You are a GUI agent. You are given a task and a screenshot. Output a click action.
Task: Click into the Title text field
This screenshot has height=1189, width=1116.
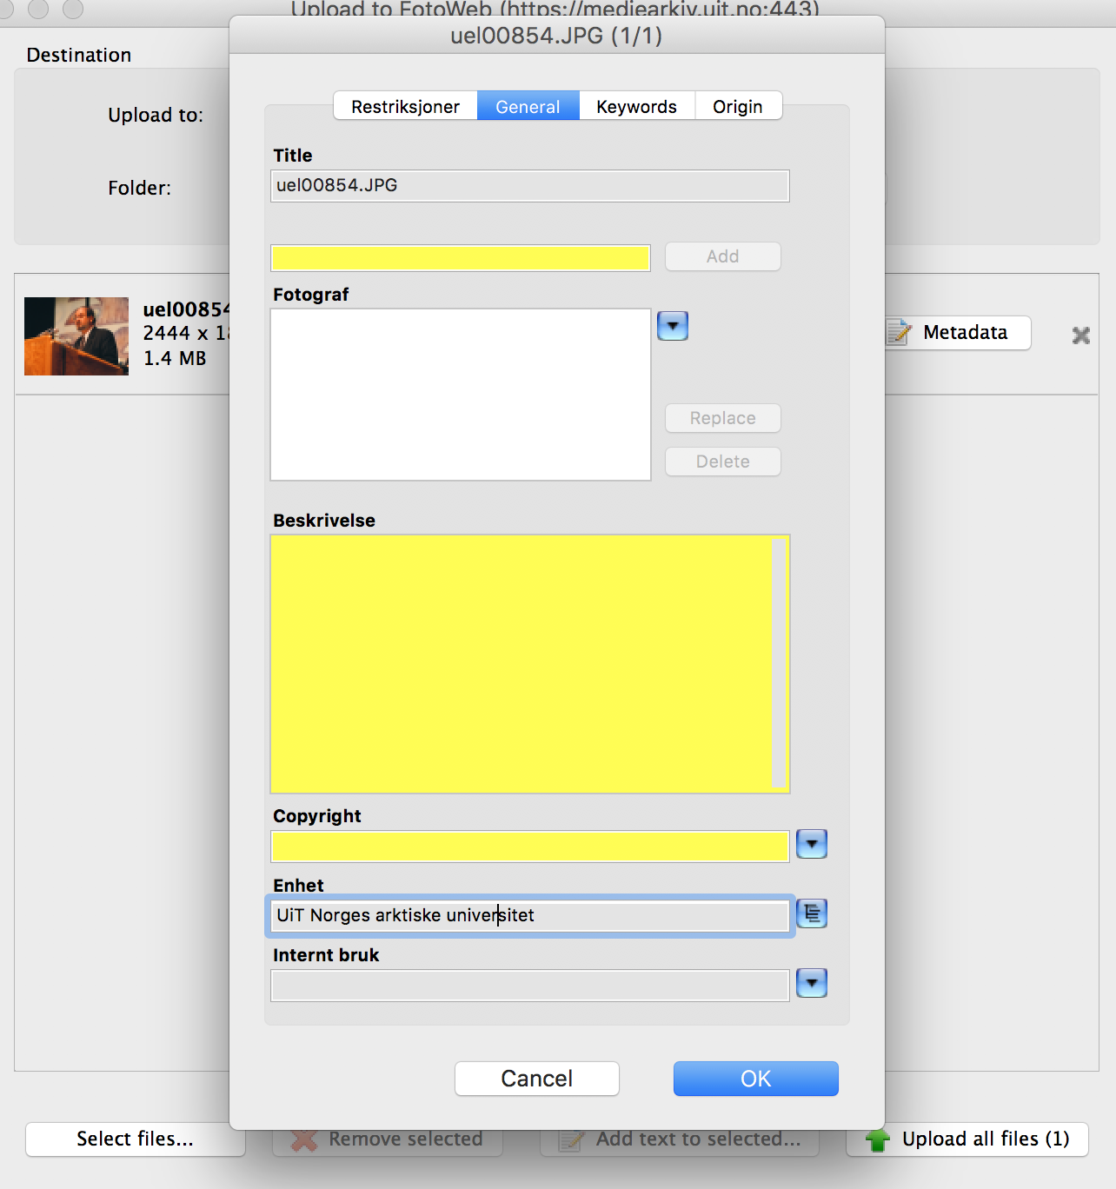(529, 186)
